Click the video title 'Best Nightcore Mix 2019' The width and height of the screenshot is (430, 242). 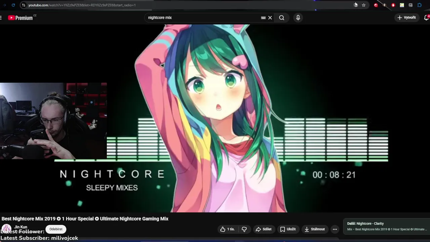click(85, 218)
